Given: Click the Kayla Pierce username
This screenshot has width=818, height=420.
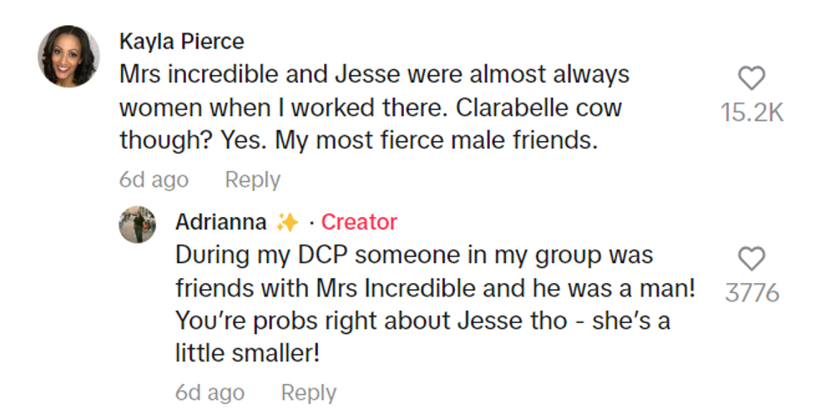Looking at the screenshot, I should [181, 41].
